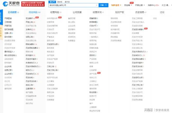Select the 查公司 search tab
Image resolution: width=172 pixels, height=113 pixels.
point(52,2)
